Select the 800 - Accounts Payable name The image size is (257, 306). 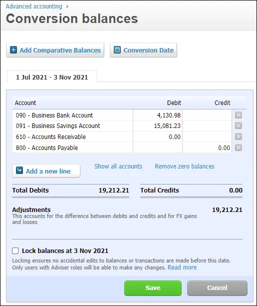[x=47, y=147]
